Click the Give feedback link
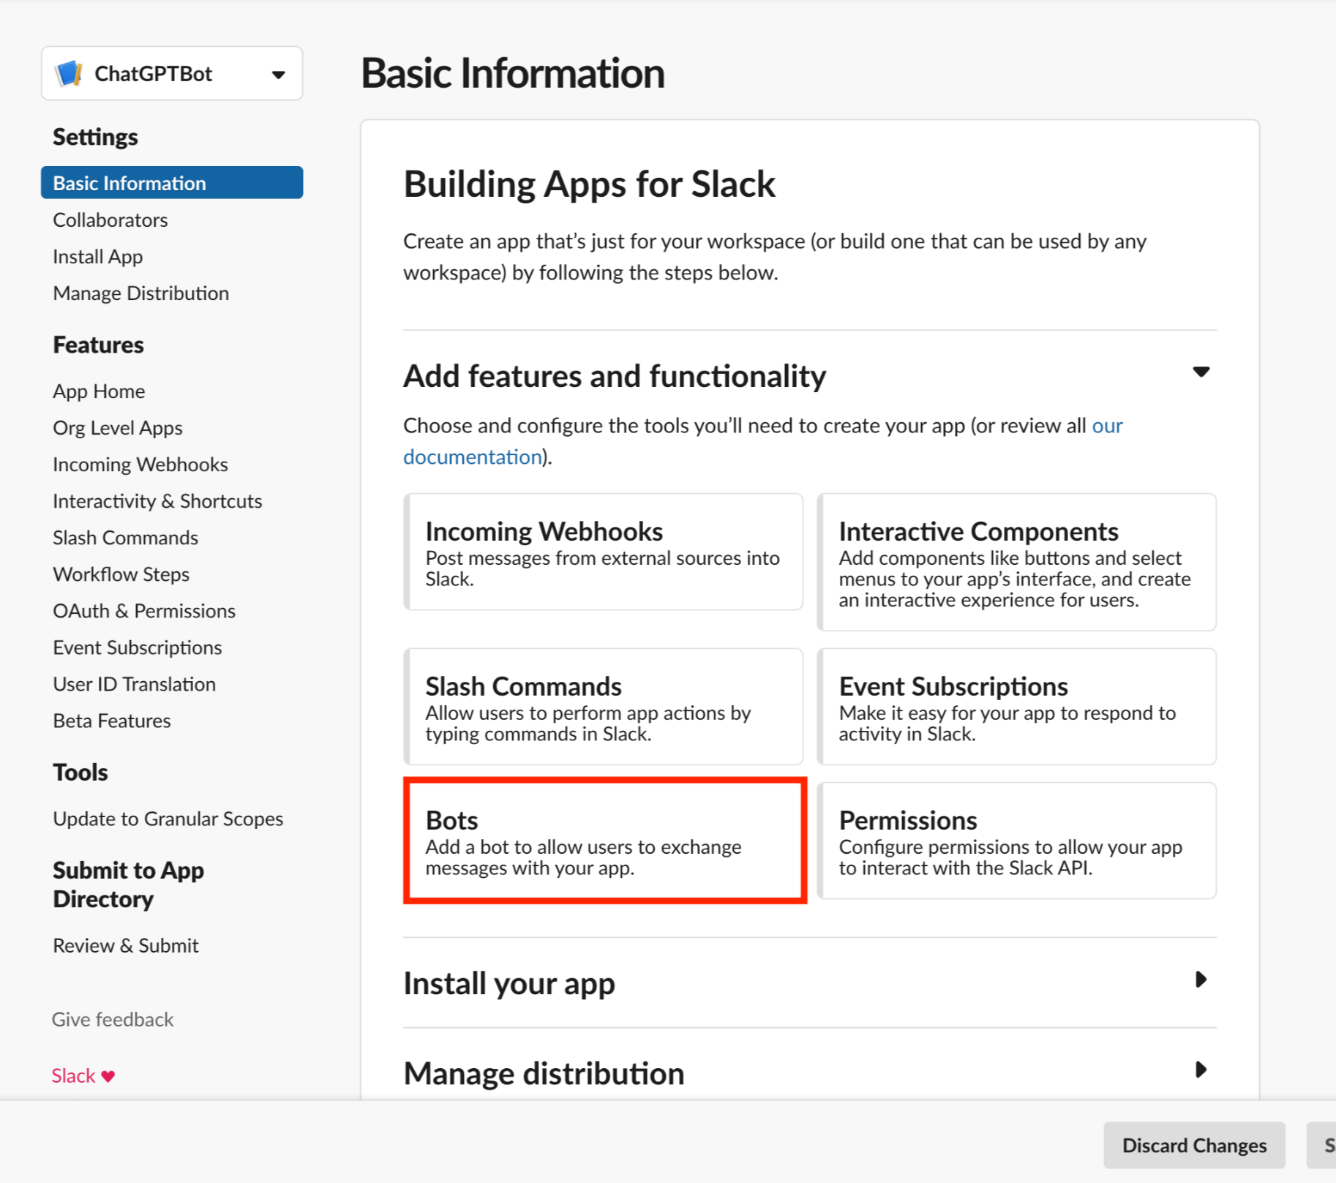Screen dimensions: 1336x1183 [x=113, y=1019]
